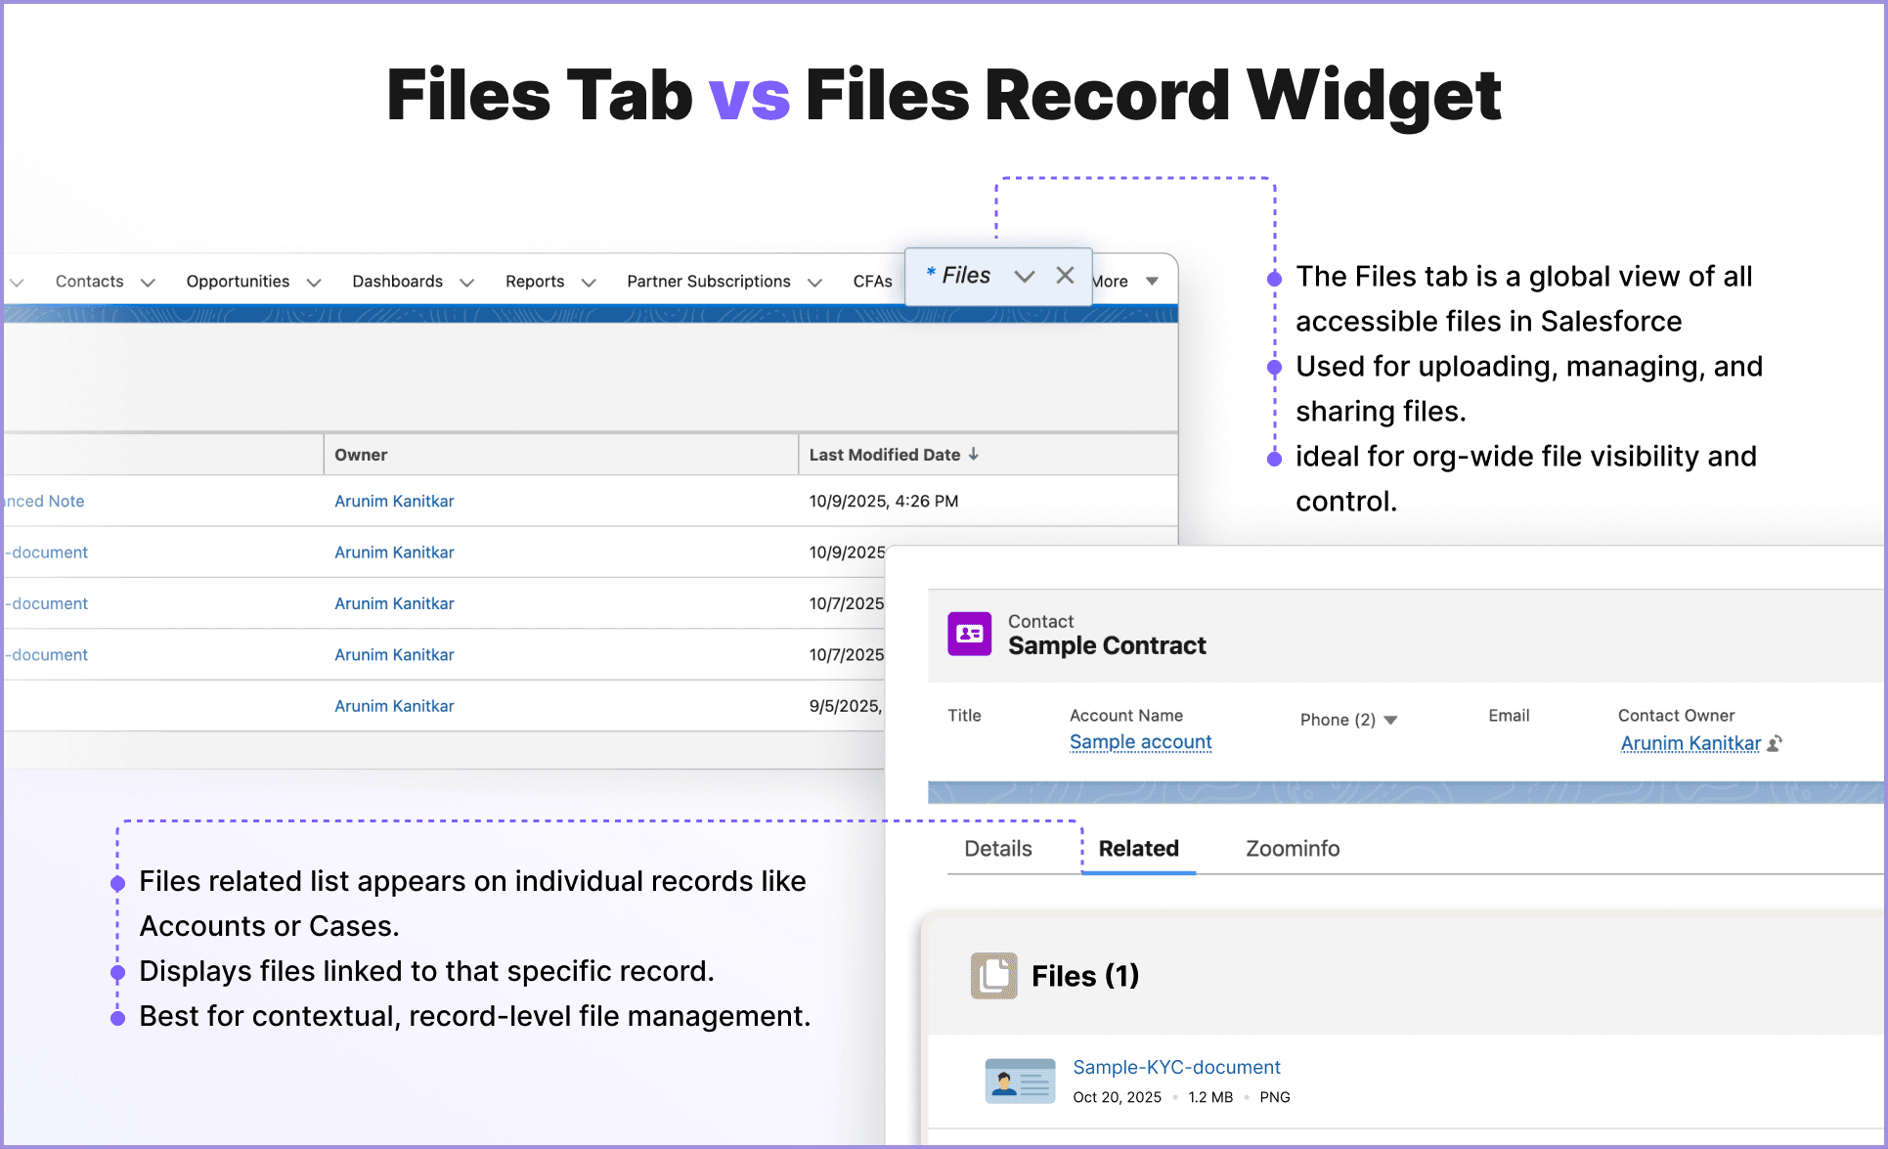Click Partner Subscriptions in the navigation bar

click(x=708, y=281)
